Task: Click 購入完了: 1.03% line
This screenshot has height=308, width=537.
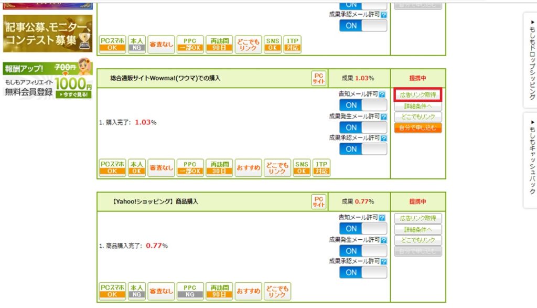Action: [128, 122]
